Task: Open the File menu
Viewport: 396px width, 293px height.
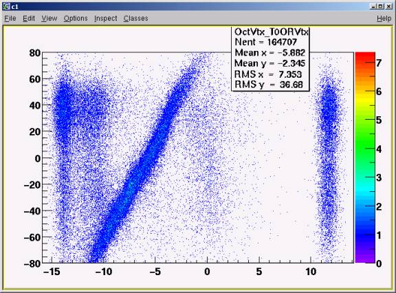Action: (x=10, y=18)
